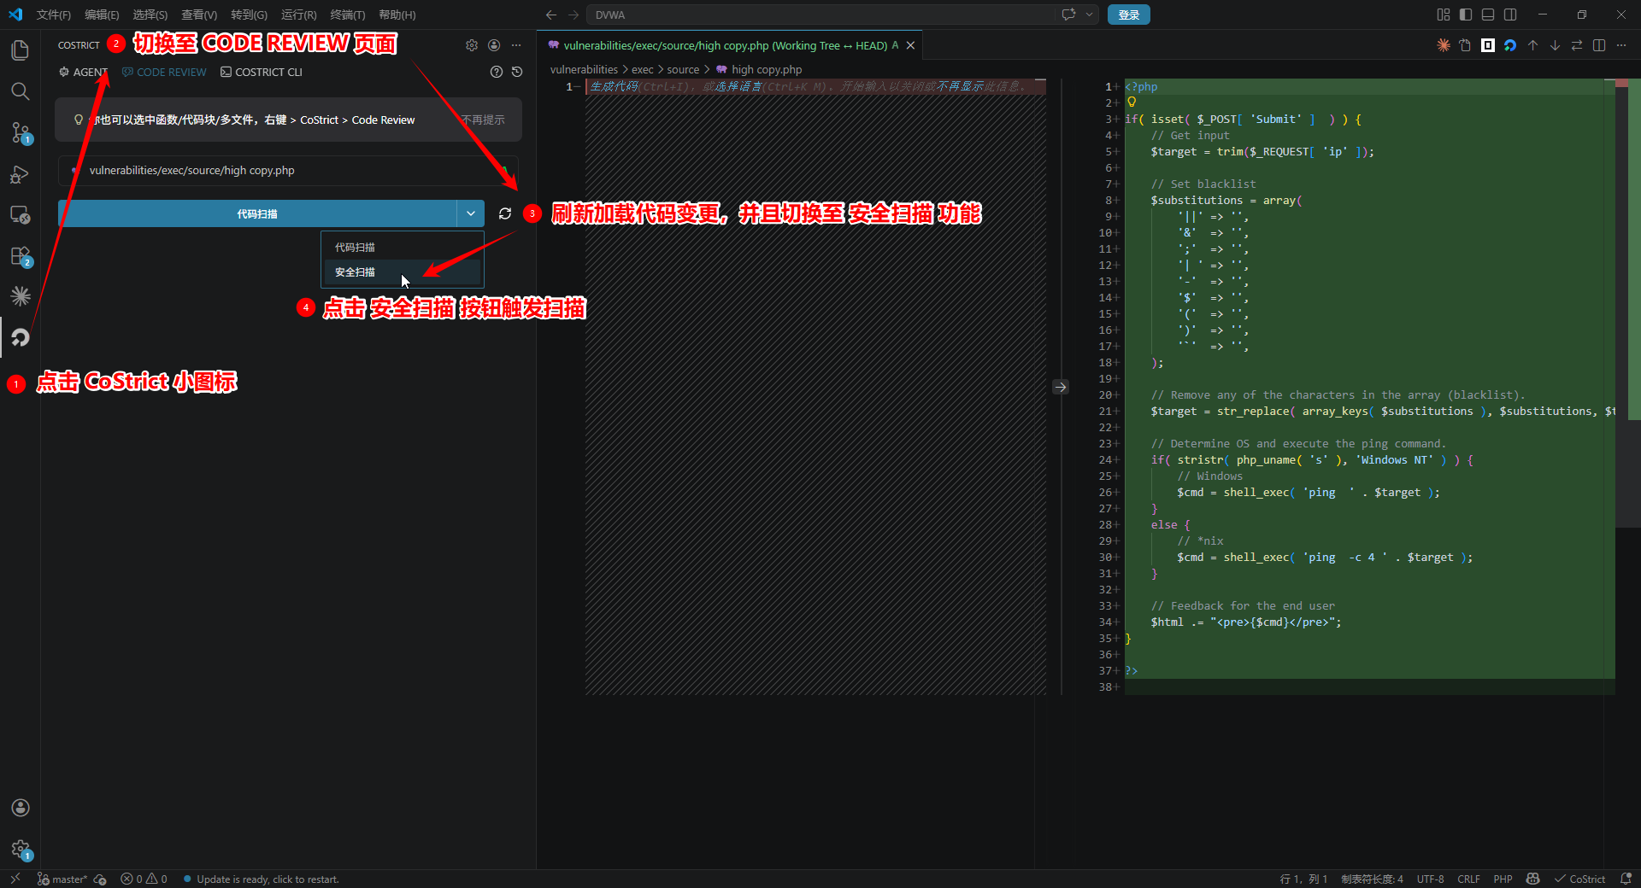
Task: Open the Extensions view
Action: pos(21,256)
